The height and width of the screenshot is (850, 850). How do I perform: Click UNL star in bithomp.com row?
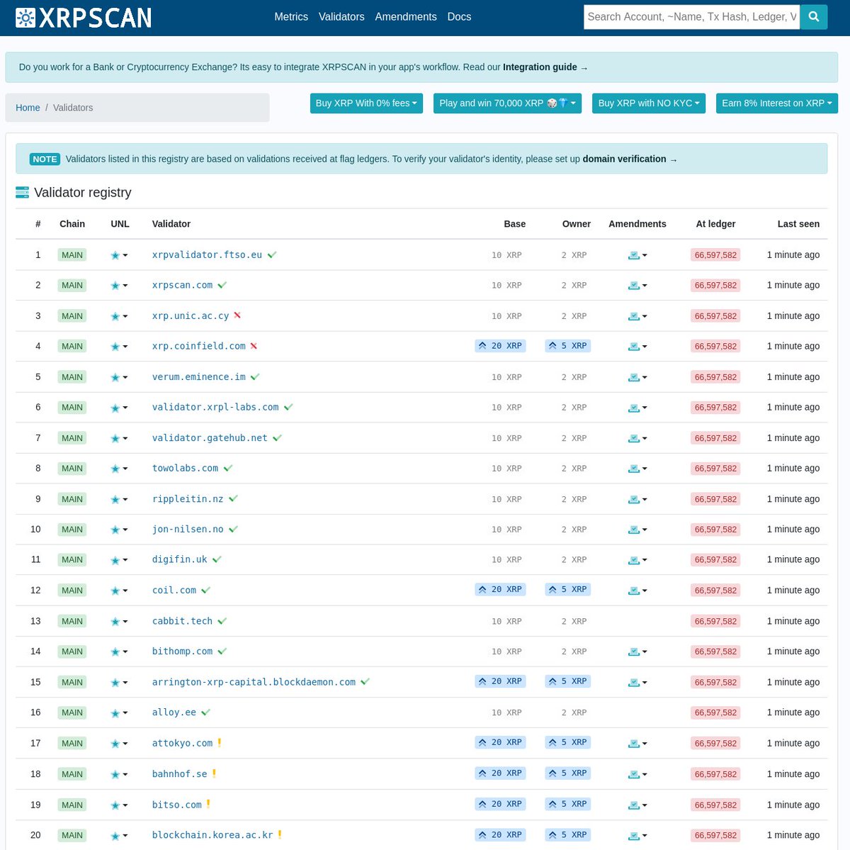(115, 652)
